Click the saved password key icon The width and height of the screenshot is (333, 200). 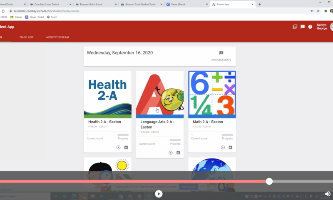[x=312, y=11]
